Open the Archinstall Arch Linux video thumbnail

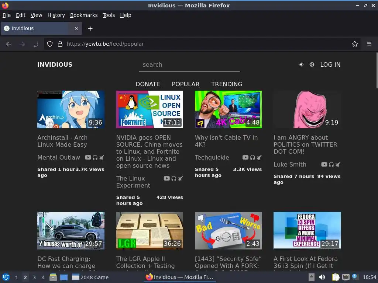click(71, 109)
